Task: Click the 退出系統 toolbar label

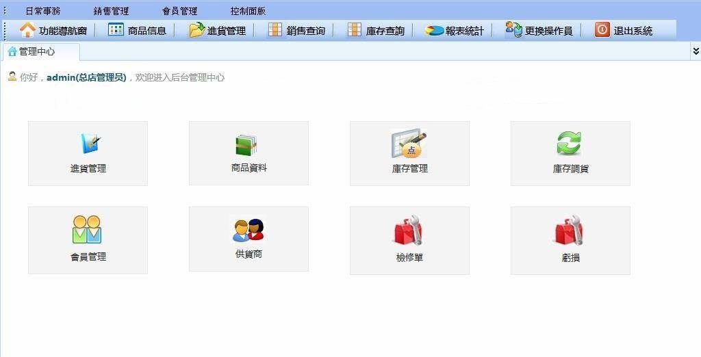Action: click(x=633, y=31)
